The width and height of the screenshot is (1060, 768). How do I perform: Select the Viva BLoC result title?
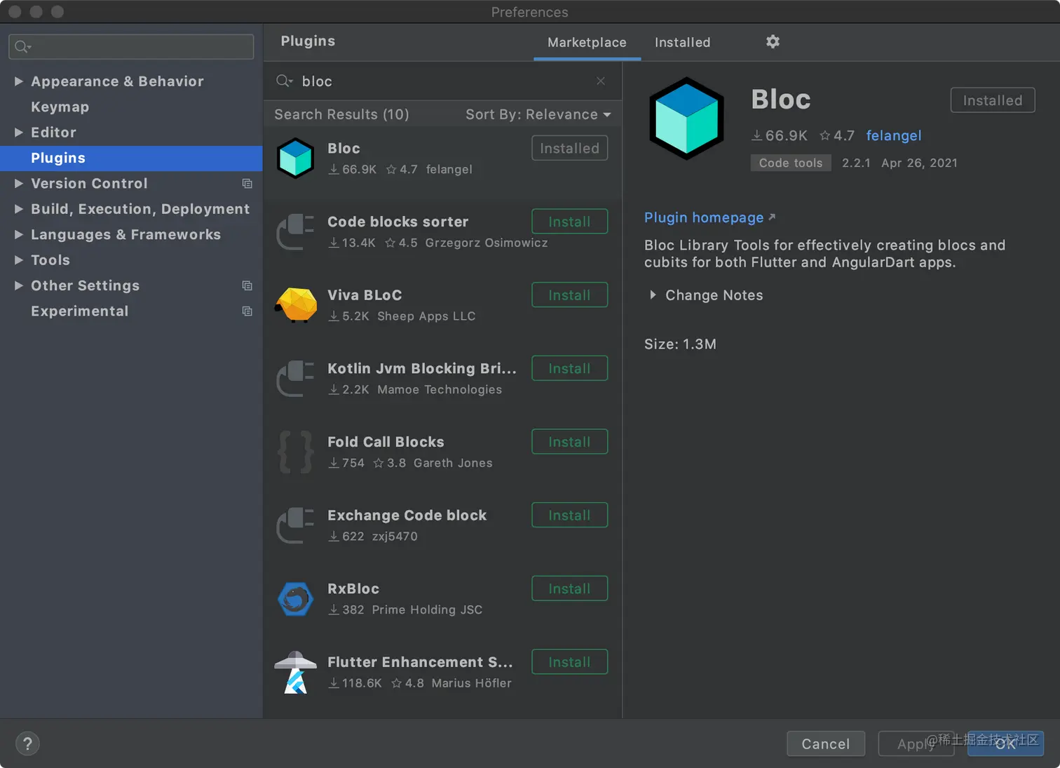[365, 295]
